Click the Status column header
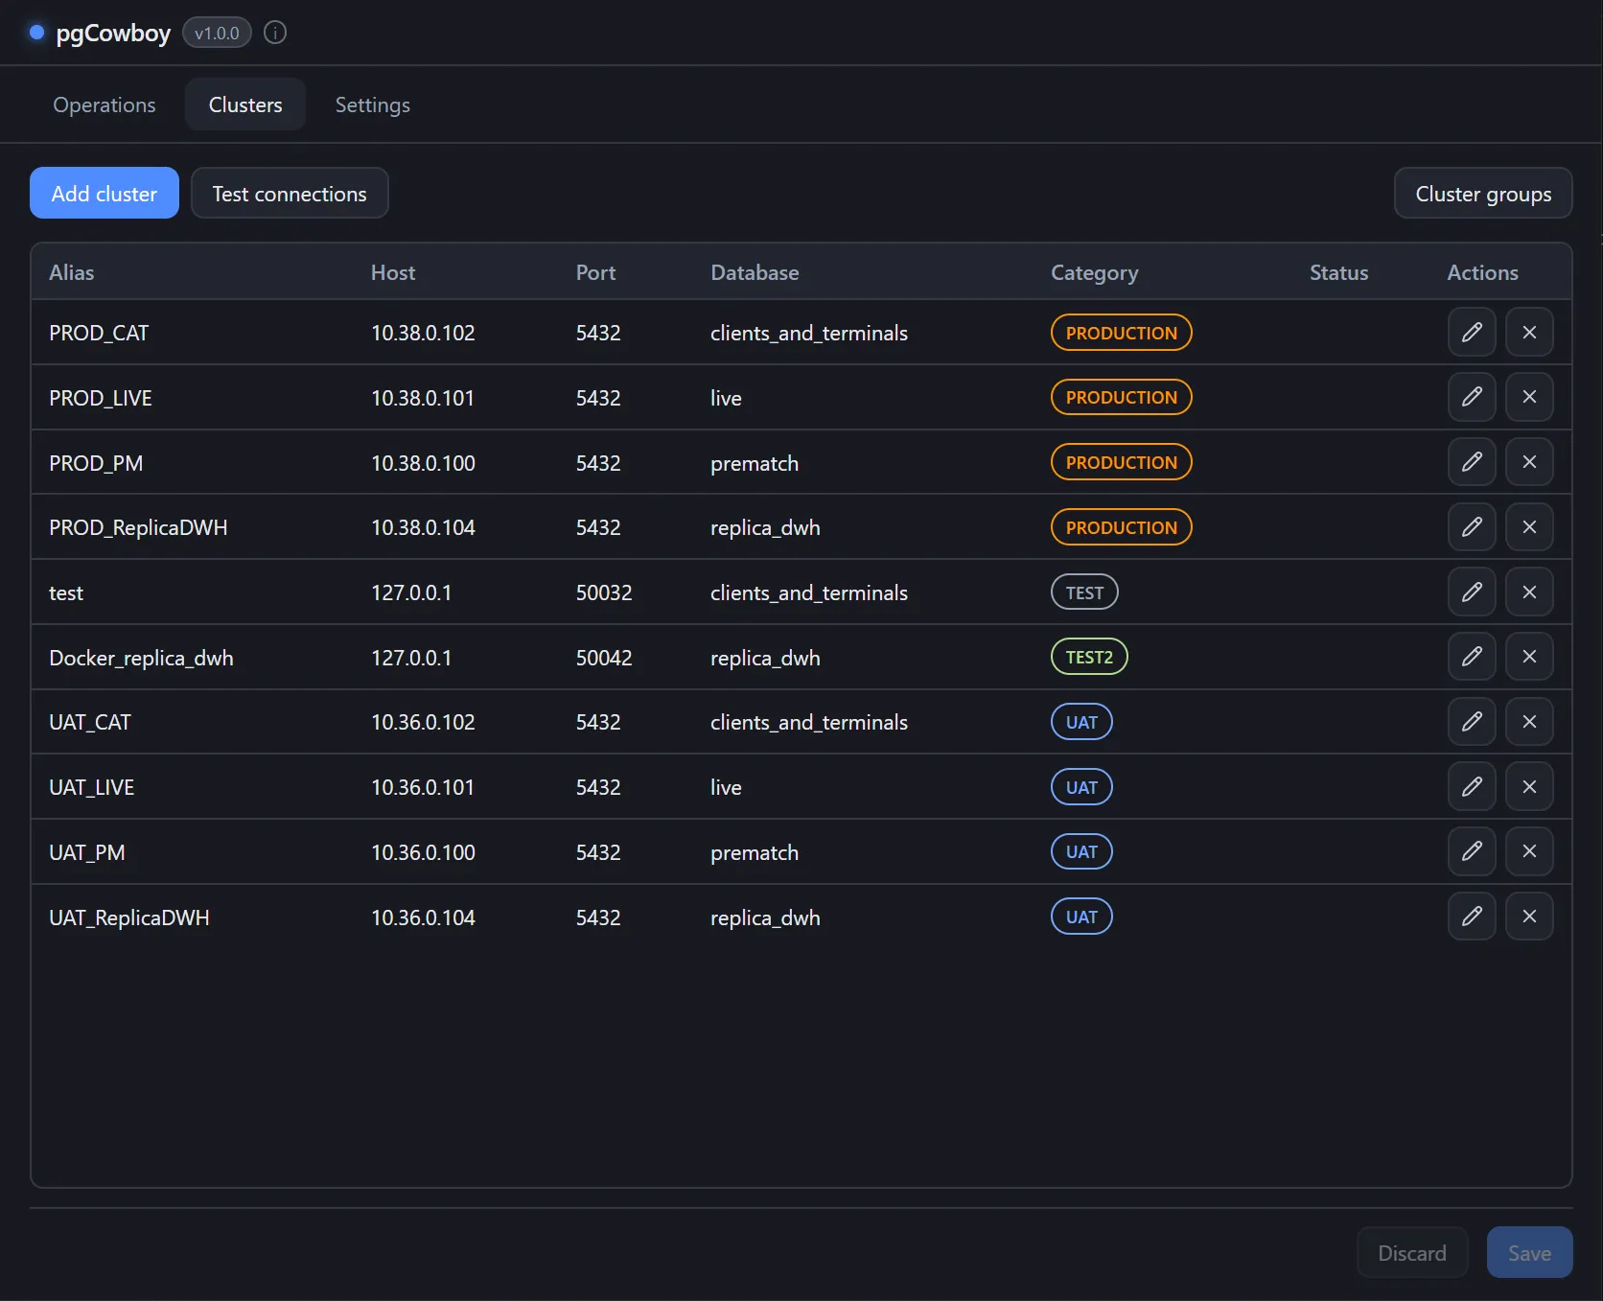 (1338, 272)
